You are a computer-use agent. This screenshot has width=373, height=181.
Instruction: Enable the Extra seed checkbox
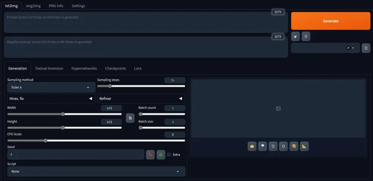[x=169, y=155]
